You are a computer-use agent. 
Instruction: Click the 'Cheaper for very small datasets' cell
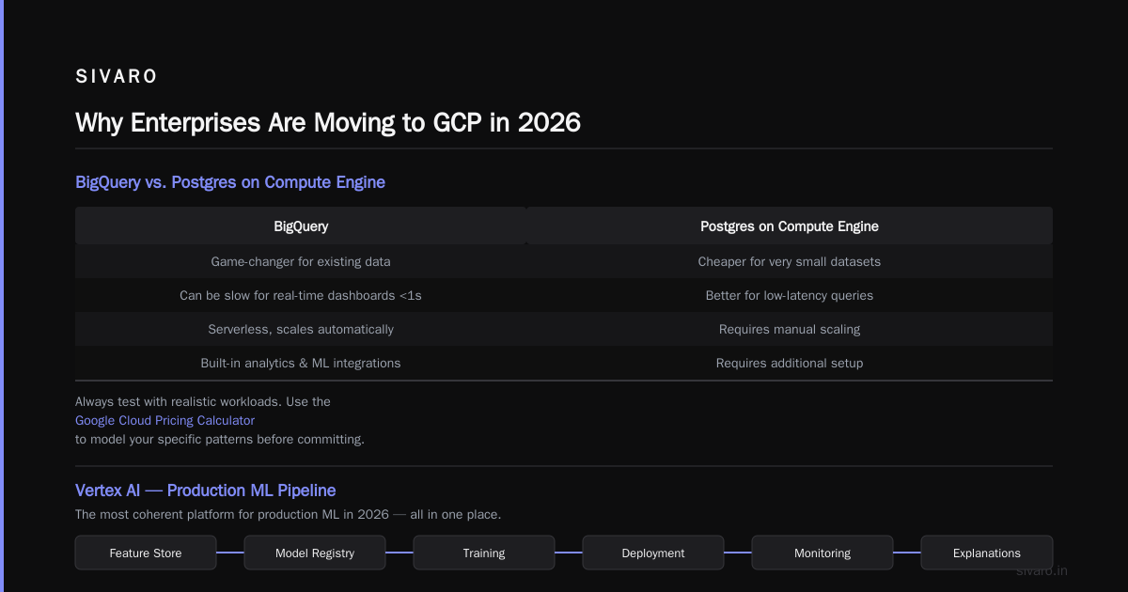tap(790, 261)
